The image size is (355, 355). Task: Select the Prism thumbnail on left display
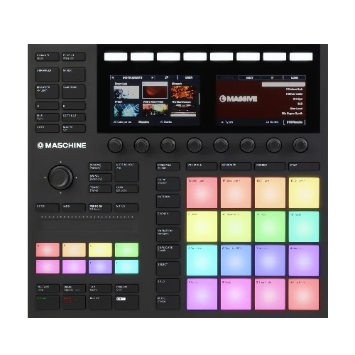click(126, 110)
